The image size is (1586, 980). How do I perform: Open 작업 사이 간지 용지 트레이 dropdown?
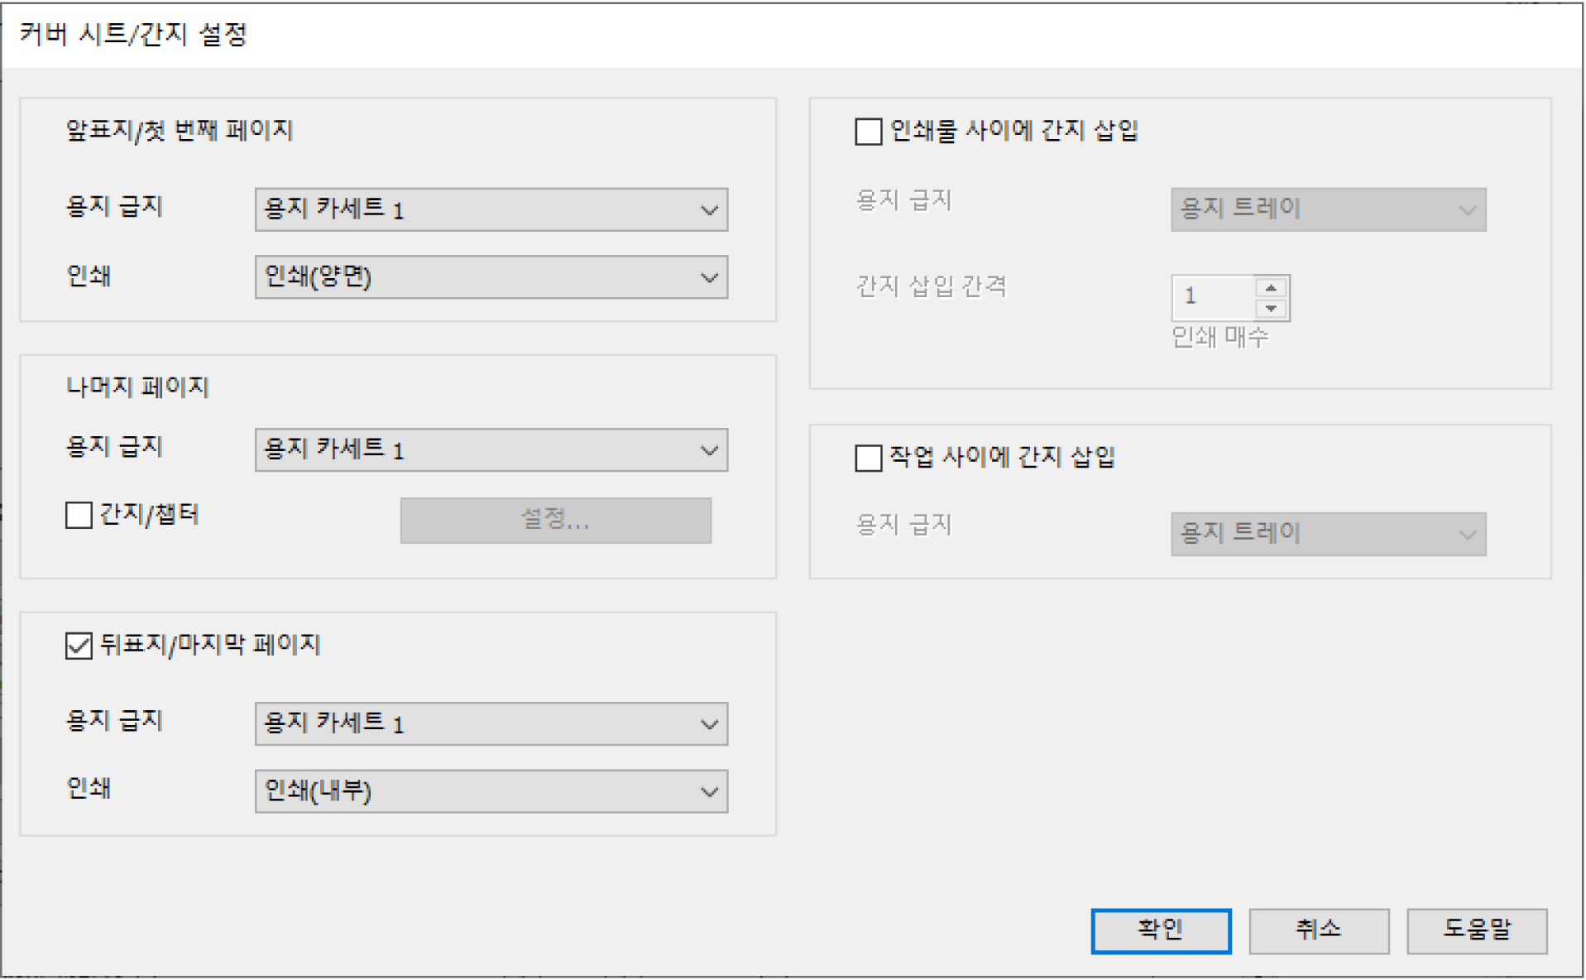1328,534
